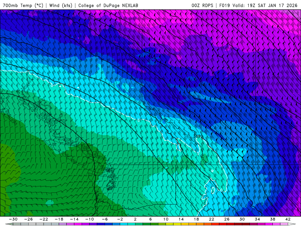301x226 pixels.
Task: Click the 'Wind (kts)' header label
Action: point(61,5)
